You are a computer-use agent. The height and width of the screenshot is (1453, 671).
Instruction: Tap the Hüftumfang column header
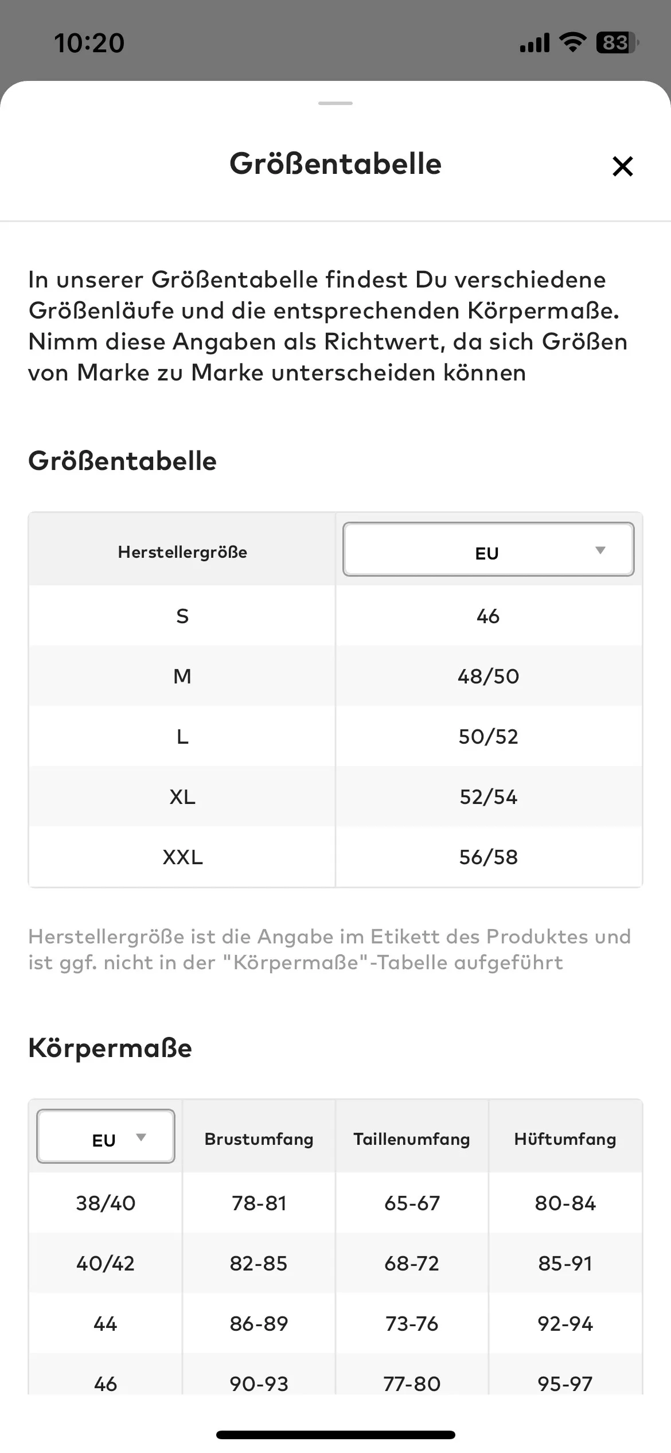tap(565, 1139)
